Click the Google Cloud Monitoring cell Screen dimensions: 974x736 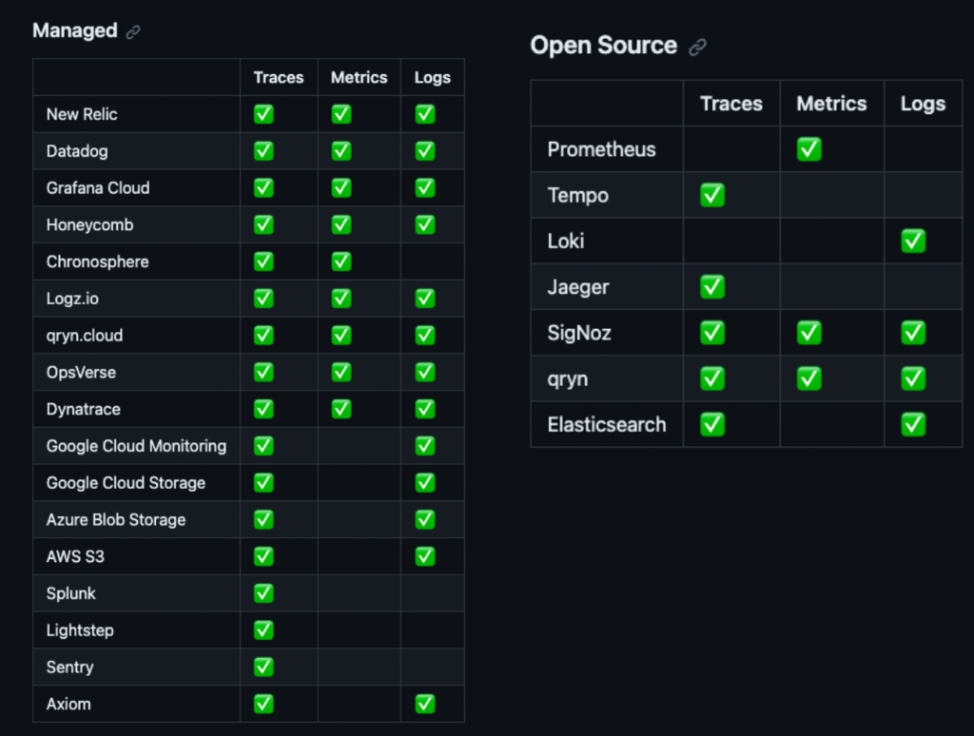tap(136, 446)
